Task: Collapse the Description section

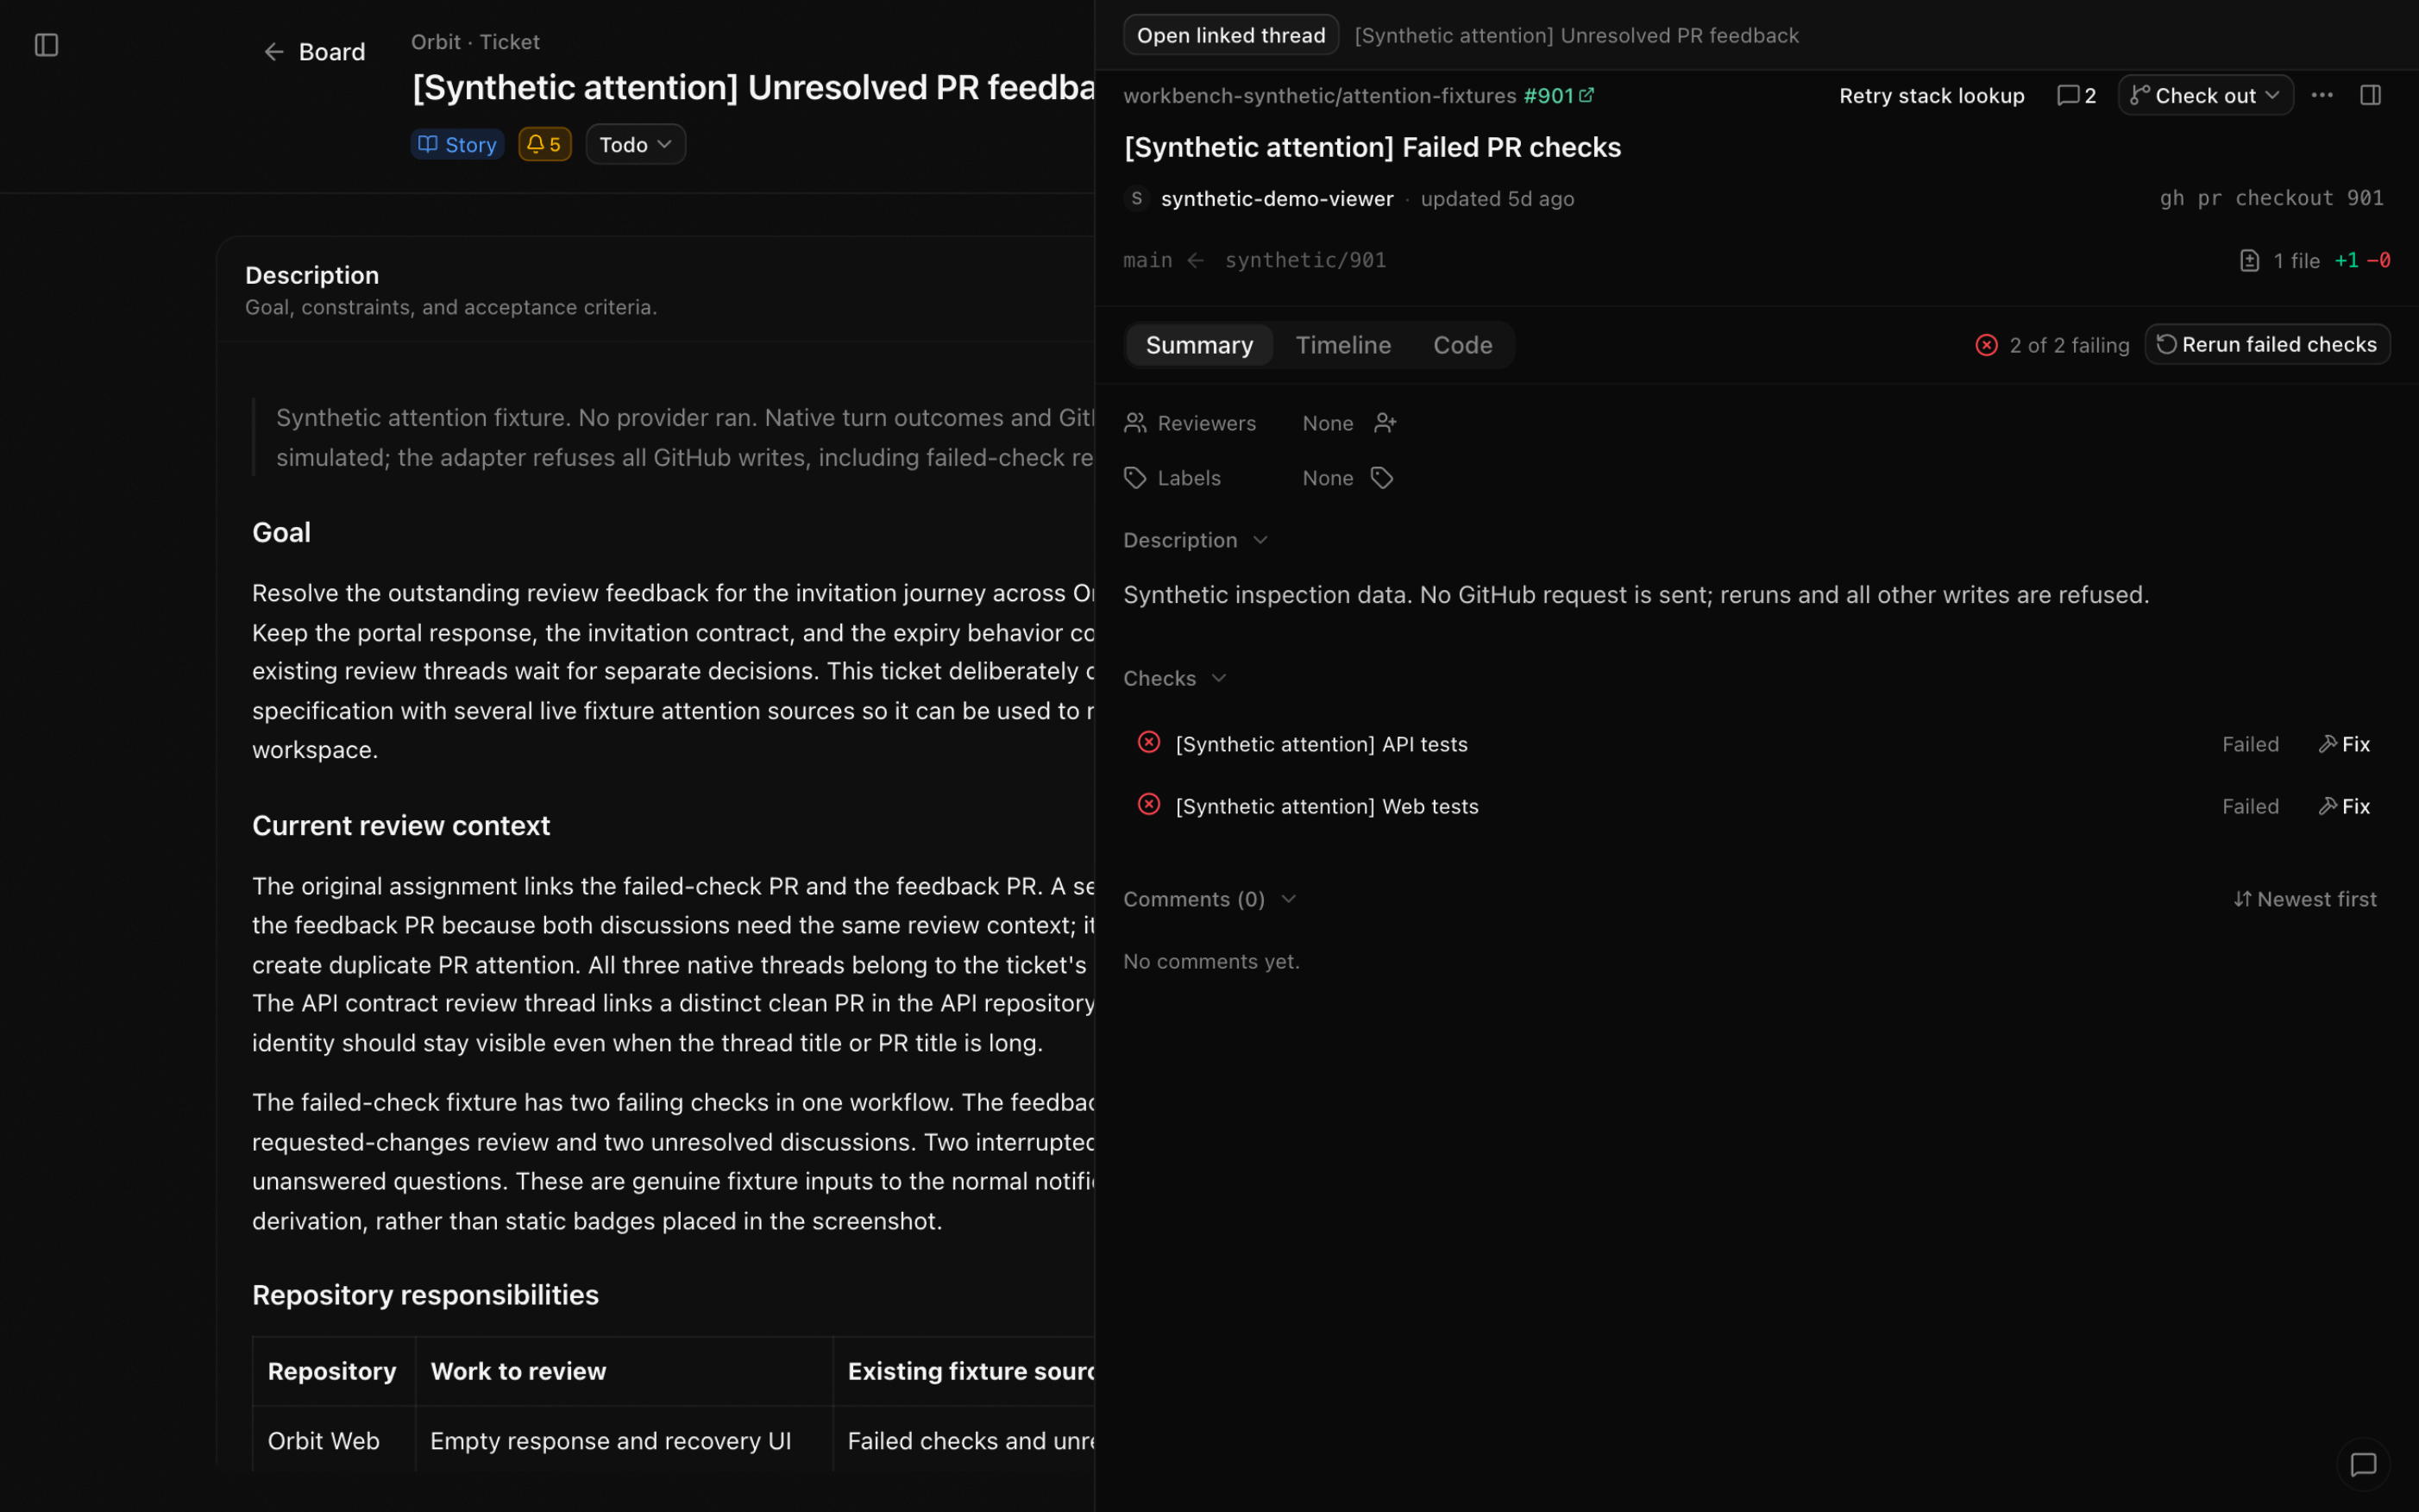Action: (x=1196, y=540)
